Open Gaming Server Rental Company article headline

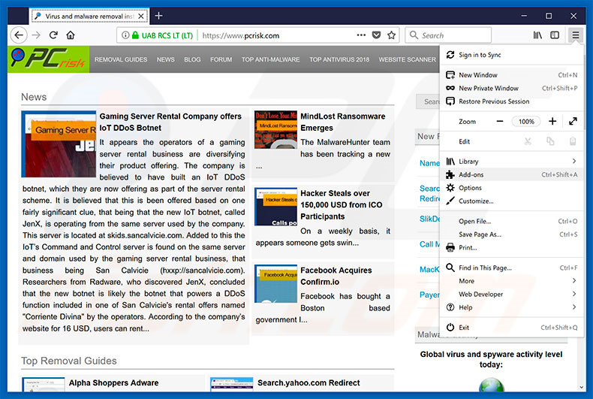[x=170, y=122]
